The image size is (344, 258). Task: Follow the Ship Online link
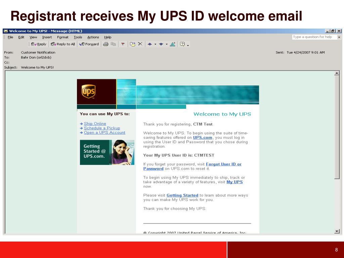point(95,124)
